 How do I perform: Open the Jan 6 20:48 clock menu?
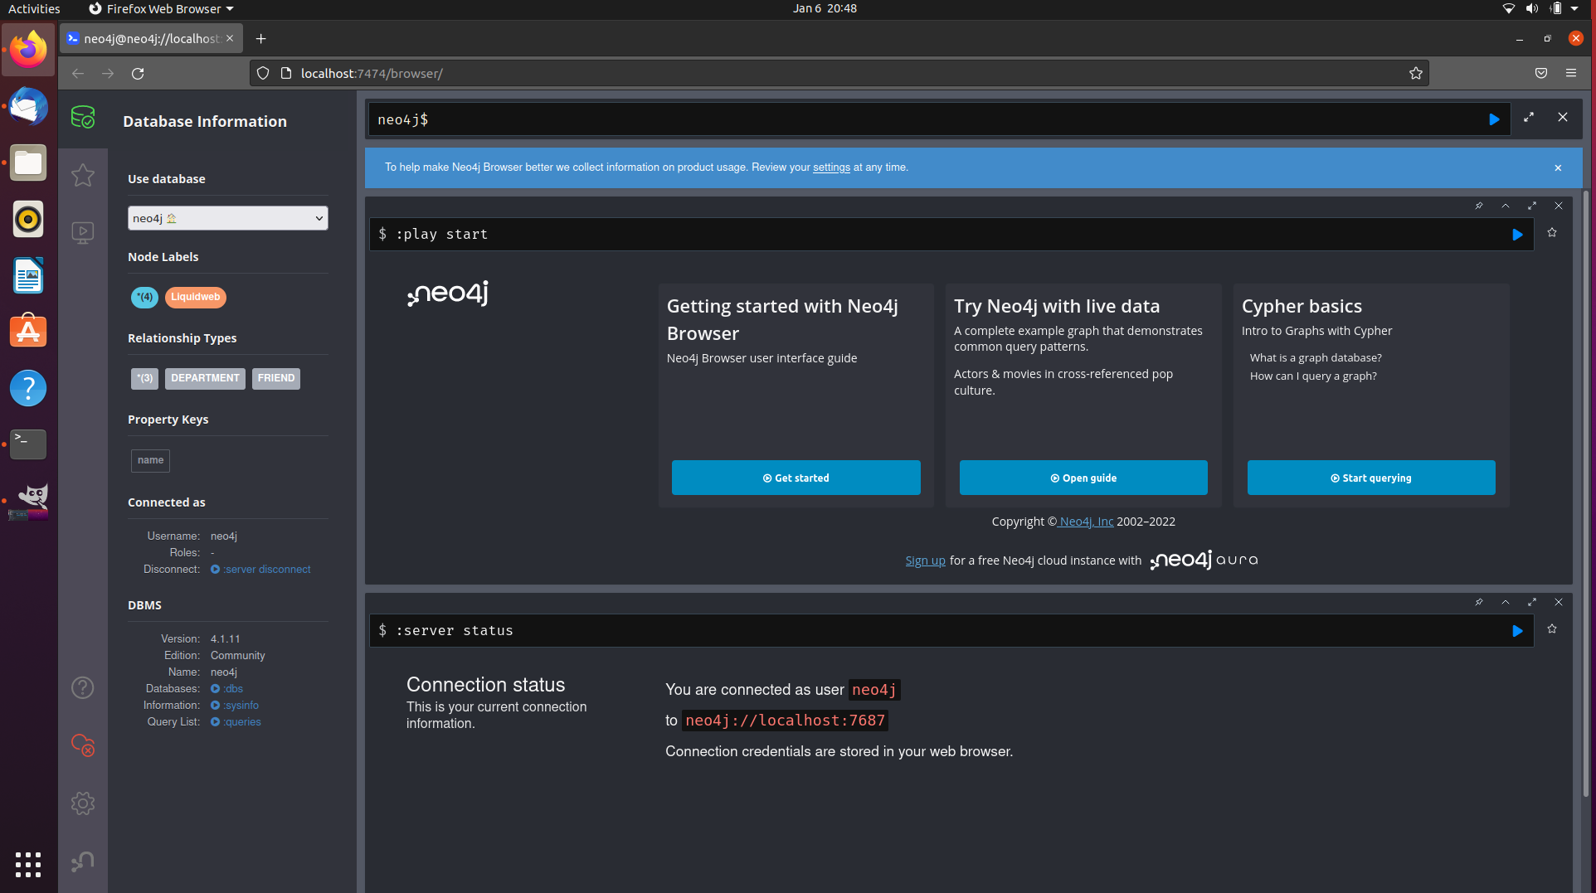click(x=825, y=9)
